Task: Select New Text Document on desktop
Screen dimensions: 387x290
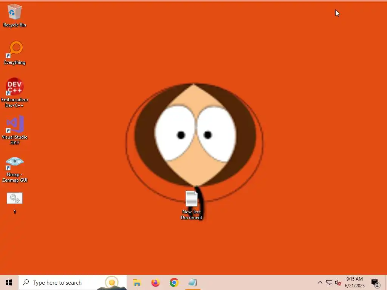Action: tap(192, 205)
